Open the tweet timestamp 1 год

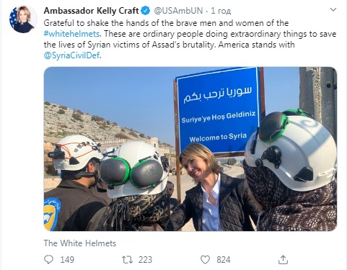click(x=221, y=11)
